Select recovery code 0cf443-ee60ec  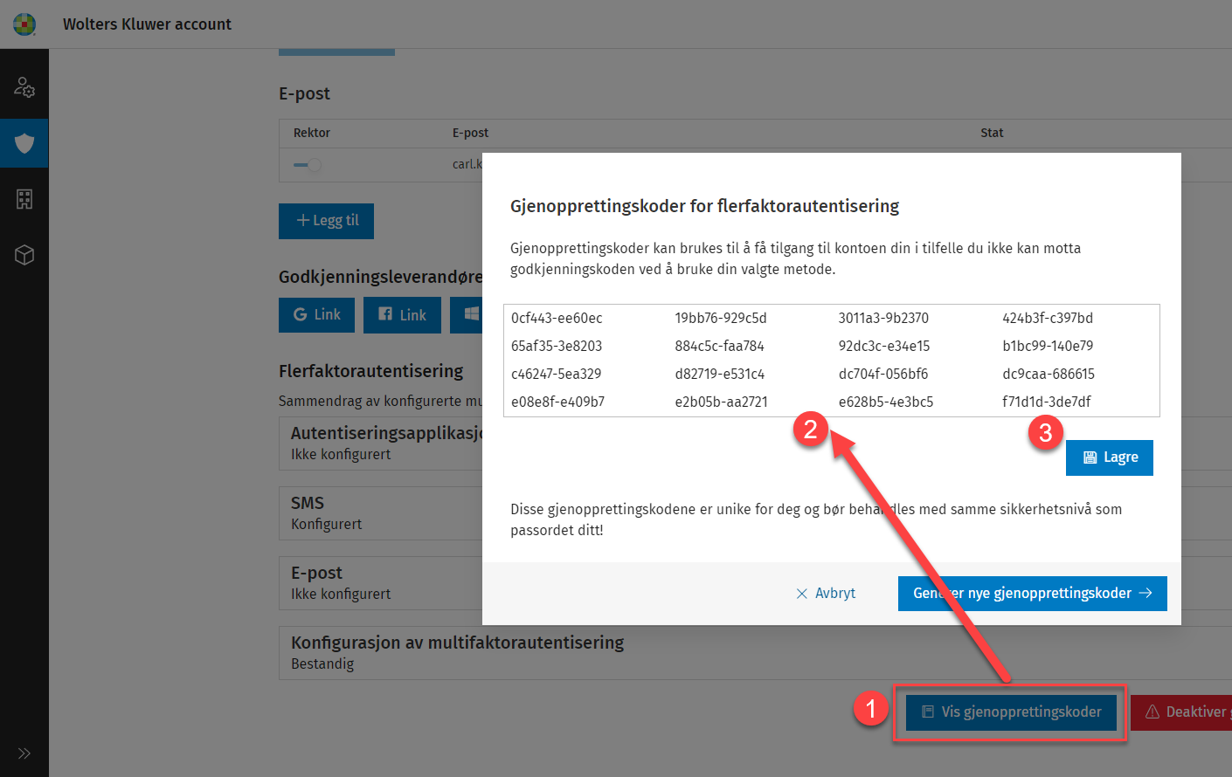(x=557, y=318)
